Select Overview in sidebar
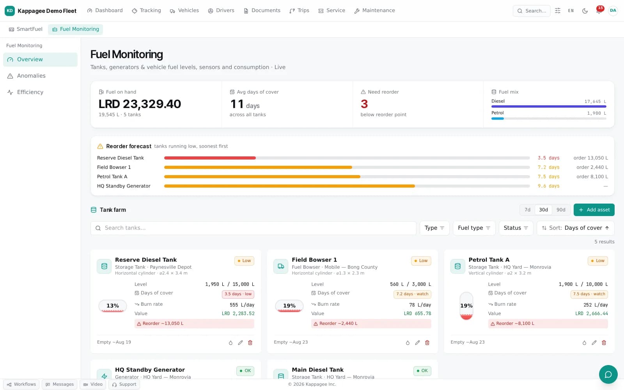The image size is (624, 390). [x=40, y=60]
